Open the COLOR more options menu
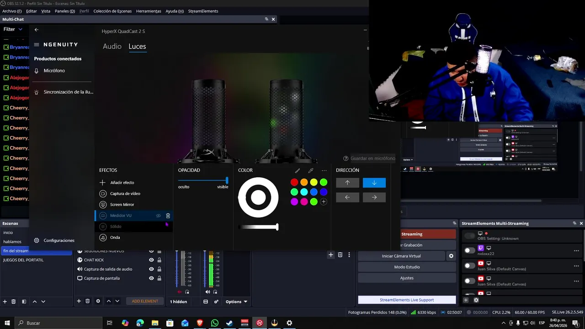585x329 pixels. coord(324,170)
